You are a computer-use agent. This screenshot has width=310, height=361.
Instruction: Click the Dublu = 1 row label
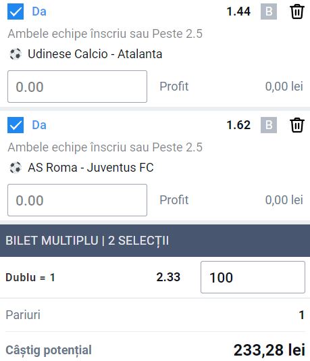(30, 277)
